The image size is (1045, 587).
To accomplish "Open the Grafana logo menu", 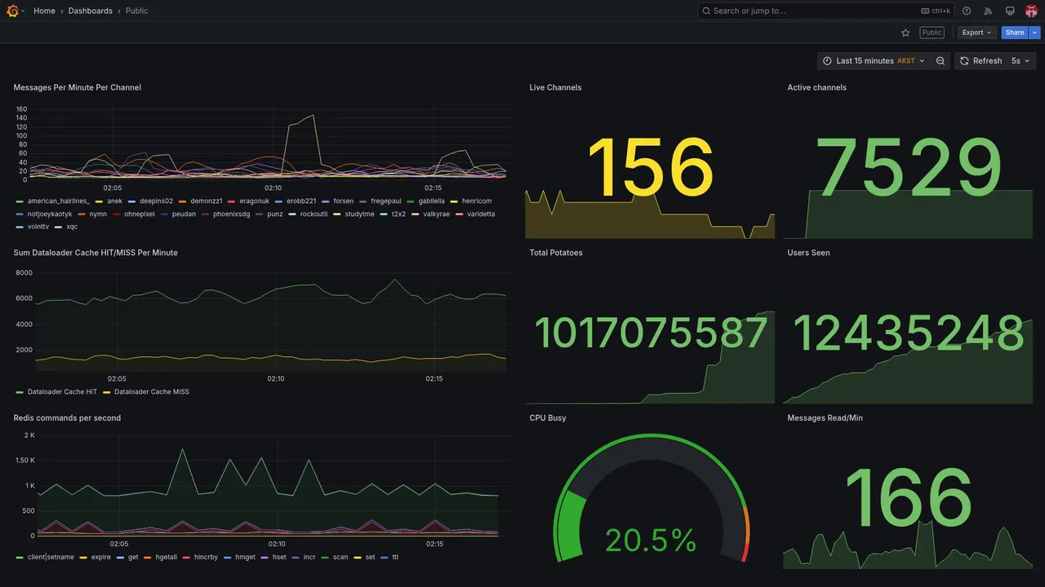I will (x=12, y=11).
